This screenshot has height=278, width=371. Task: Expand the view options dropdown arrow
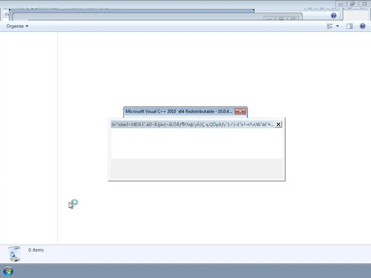pos(337,26)
